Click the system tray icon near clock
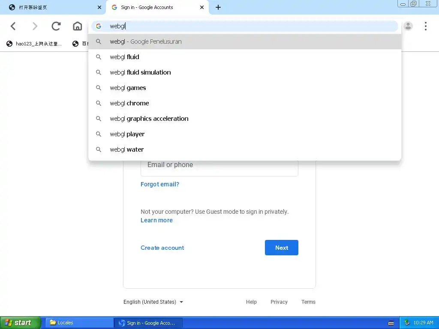 click(407, 323)
